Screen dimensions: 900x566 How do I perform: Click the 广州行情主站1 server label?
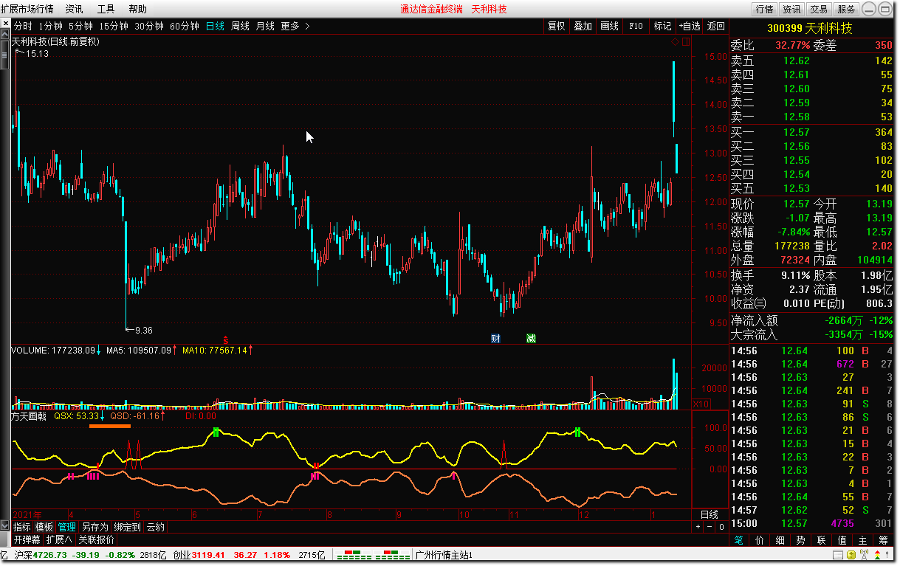[x=444, y=555]
